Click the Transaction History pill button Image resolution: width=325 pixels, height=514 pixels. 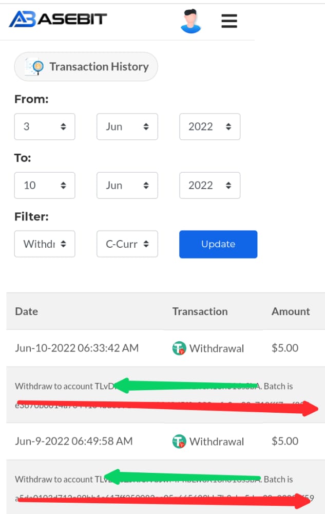[x=86, y=66]
